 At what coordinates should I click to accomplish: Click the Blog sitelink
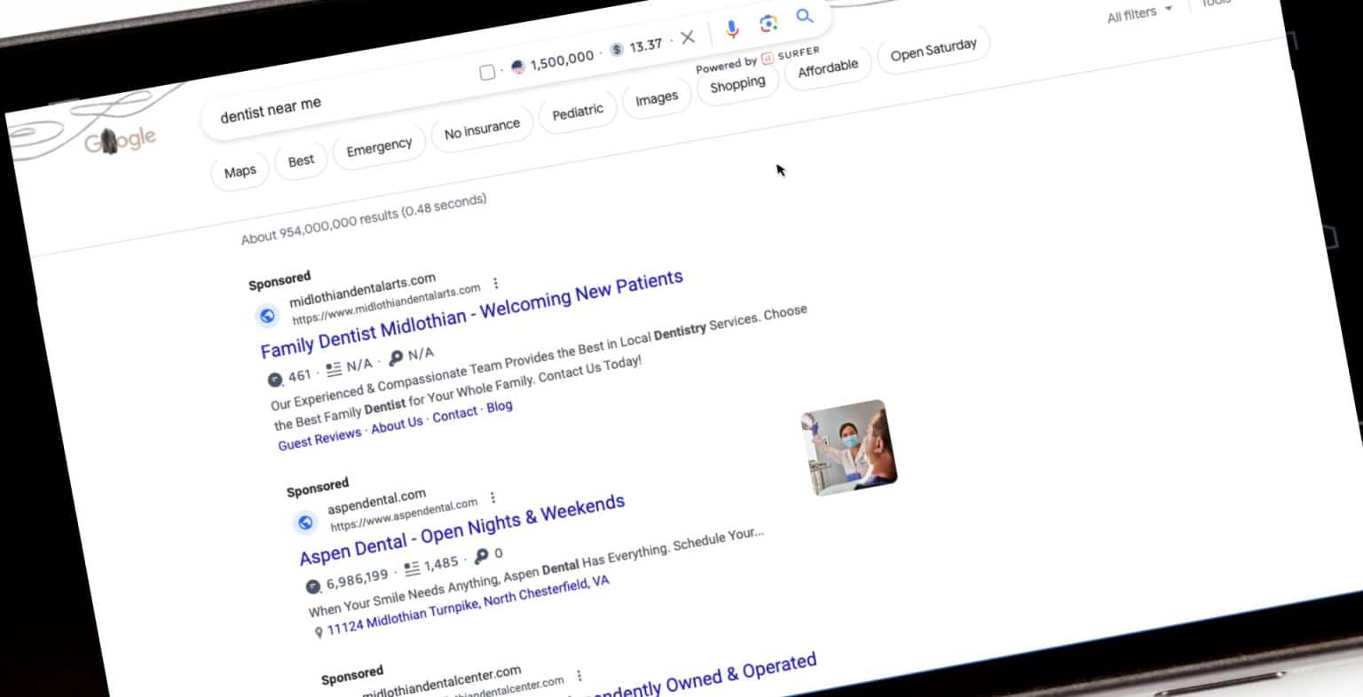[x=499, y=406]
